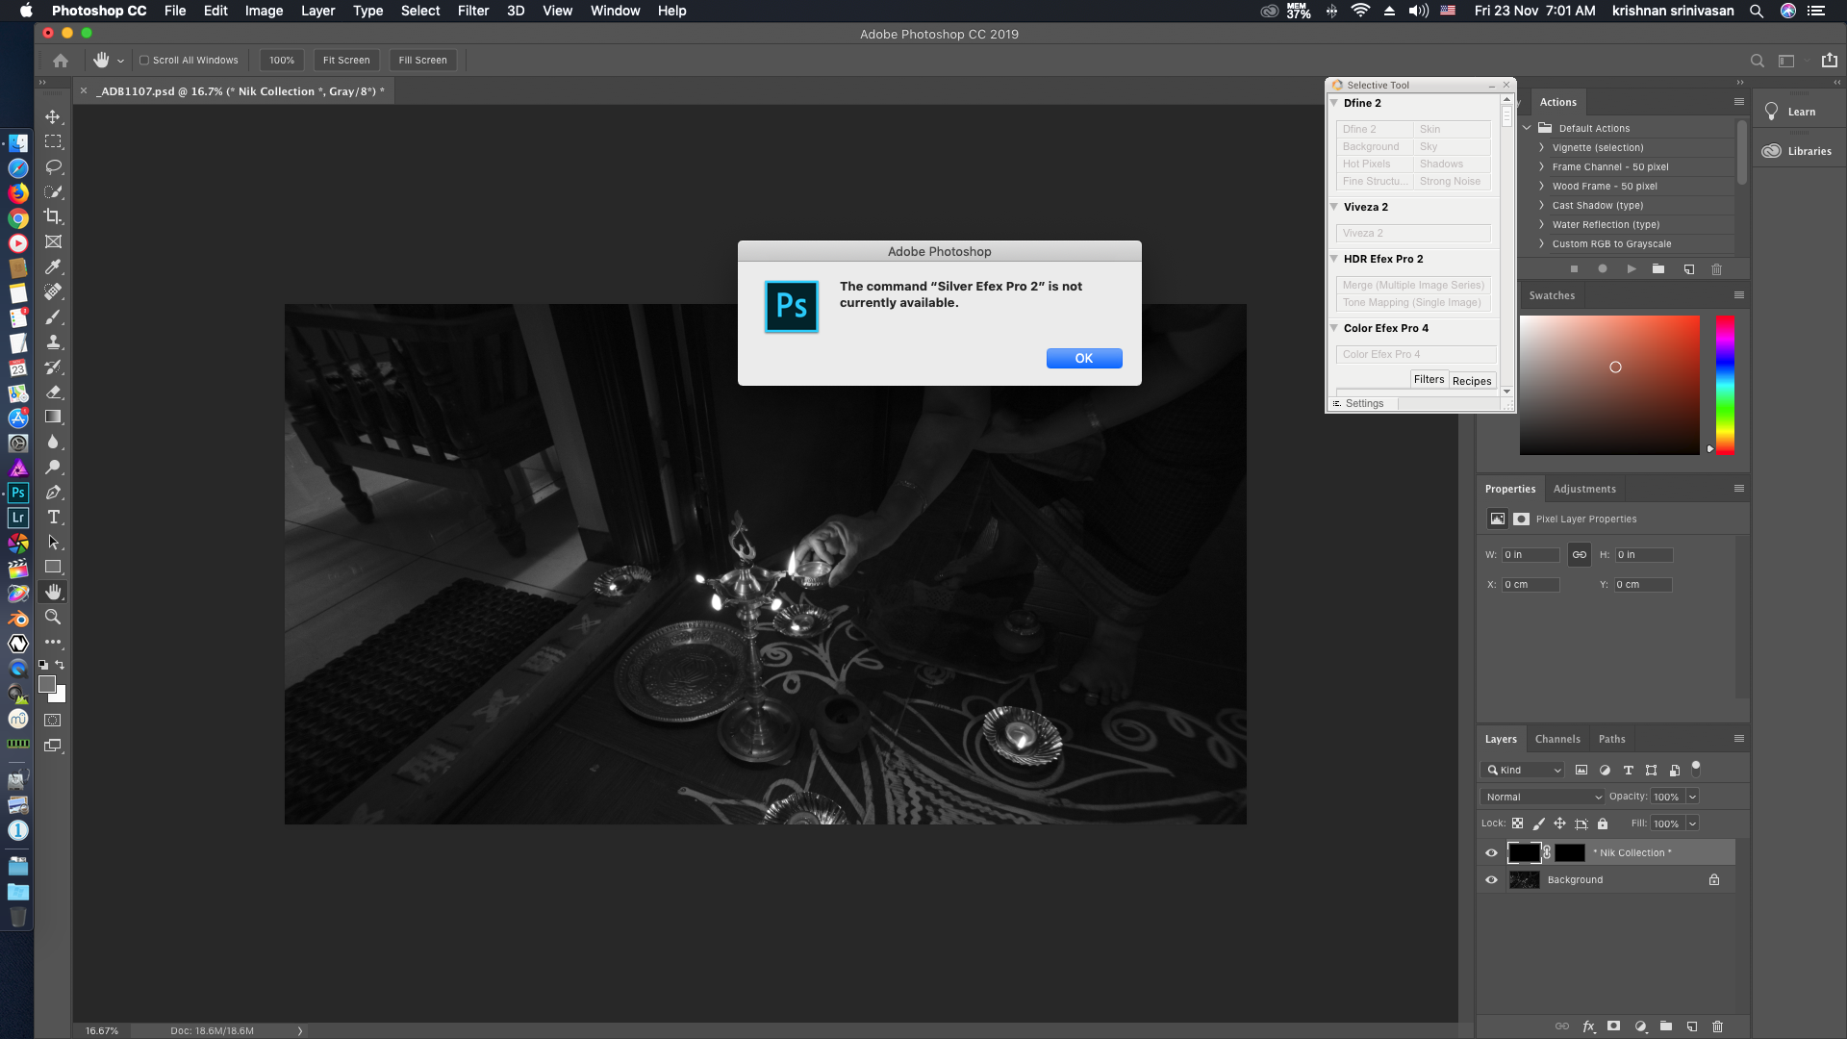Viewport: 1847px width, 1039px height.
Task: Toggle visibility of Nik Collection layer
Action: (x=1491, y=852)
